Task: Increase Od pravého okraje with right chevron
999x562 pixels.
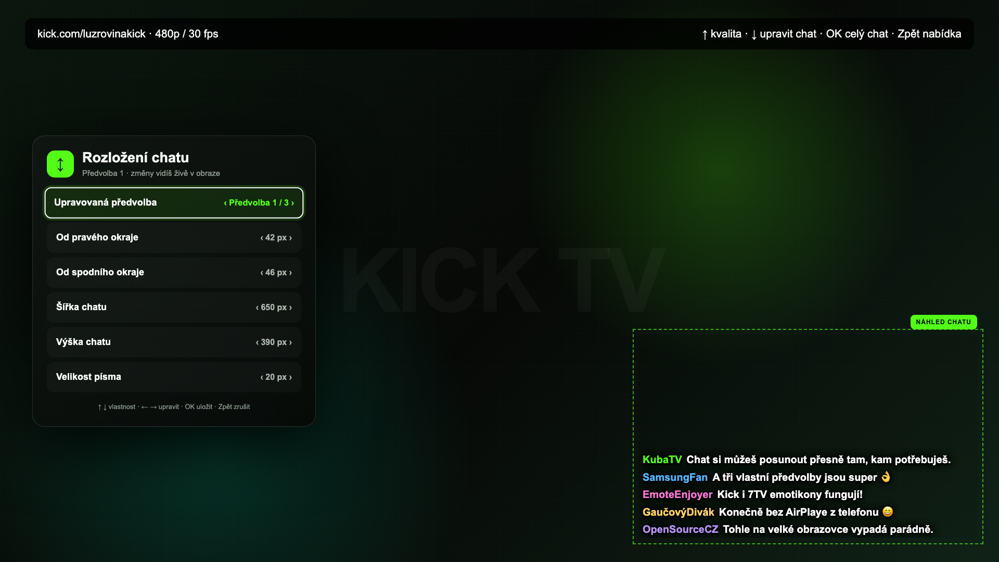Action: [x=290, y=238]
